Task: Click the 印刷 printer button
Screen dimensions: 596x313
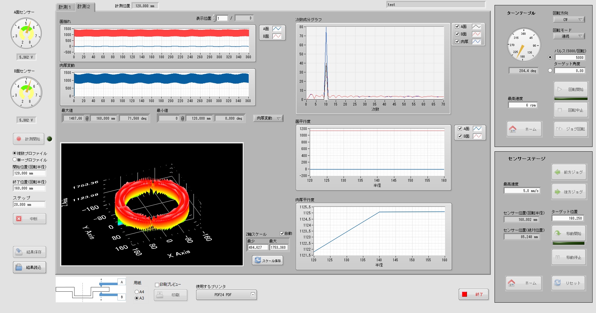Action: click(x=171, y=295)
